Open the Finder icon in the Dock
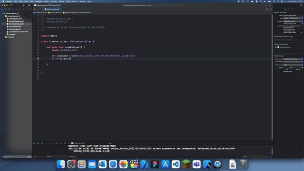The width and height of the screenshot is (304, 171). [x=61, y=164]
